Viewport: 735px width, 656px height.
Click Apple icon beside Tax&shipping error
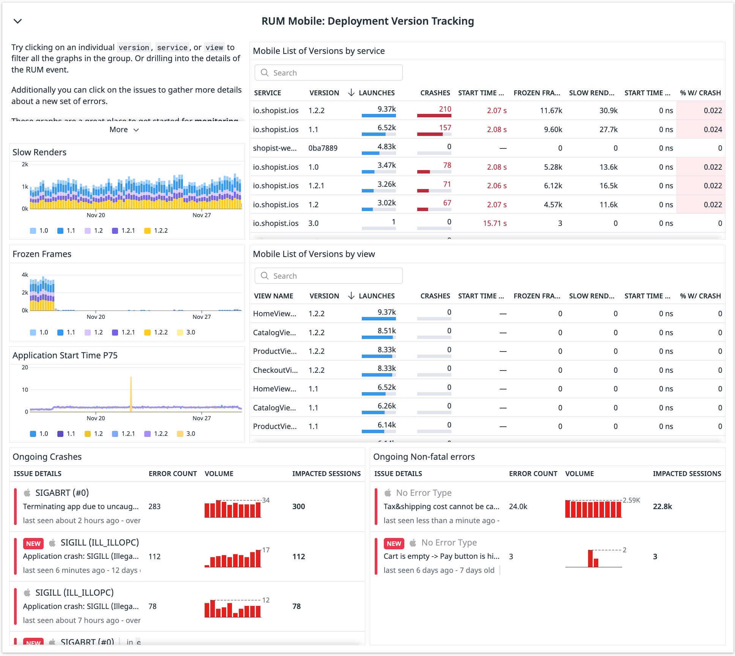point(388,493)
